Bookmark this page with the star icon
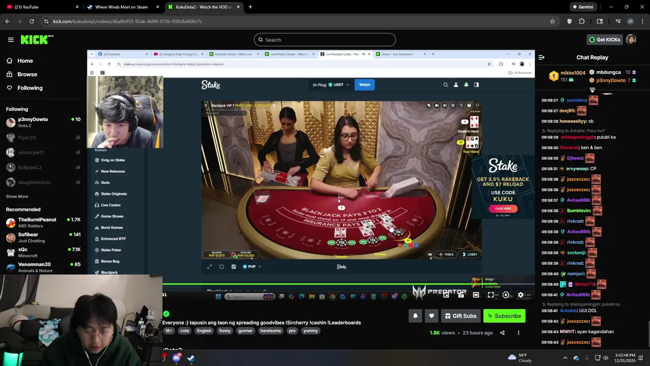This screenshot has height=366, width=650. pos(552,21)
